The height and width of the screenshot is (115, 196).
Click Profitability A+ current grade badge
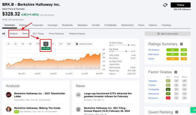pyautogui.click(x=168, y=89)
